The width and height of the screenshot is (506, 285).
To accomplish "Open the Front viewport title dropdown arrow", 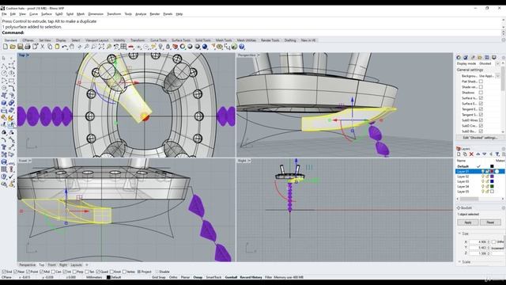I will point(30,161).
